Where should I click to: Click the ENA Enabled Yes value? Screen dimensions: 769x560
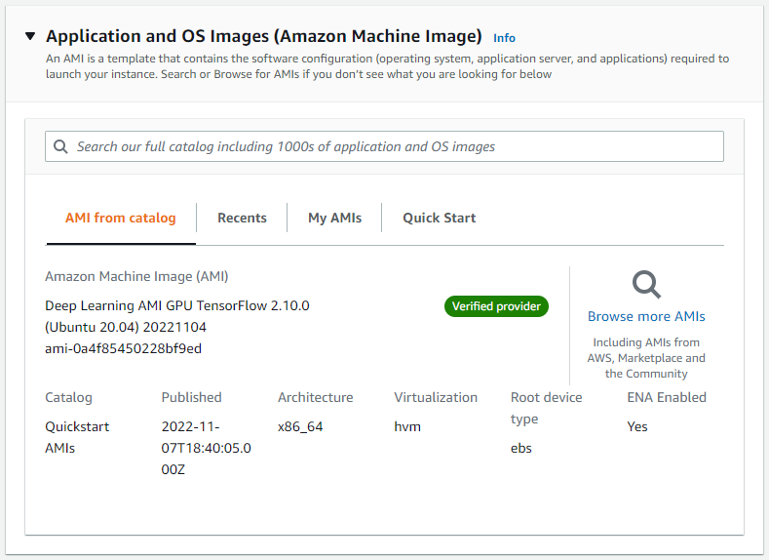coord(637,426)
